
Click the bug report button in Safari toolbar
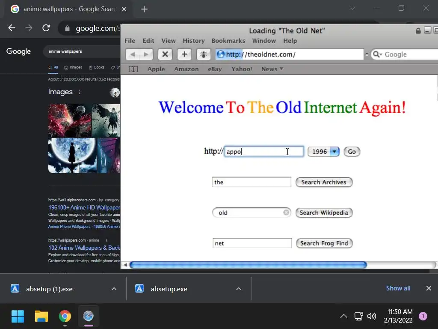coord(203,54)
